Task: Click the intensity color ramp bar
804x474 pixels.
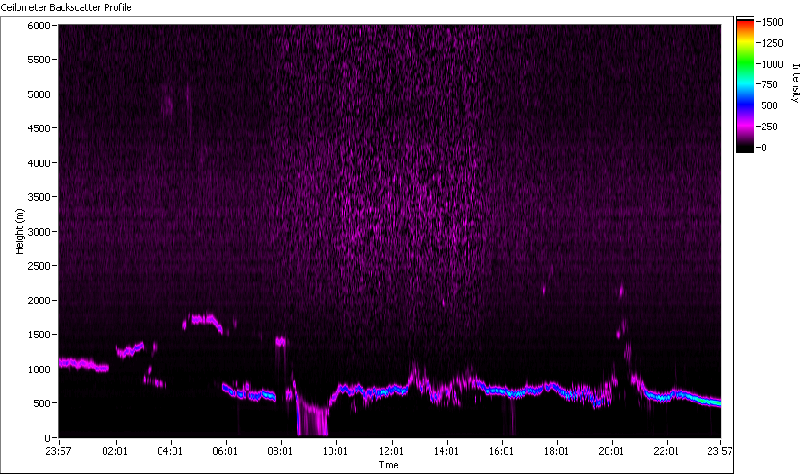Action: (x=745, y=84)
